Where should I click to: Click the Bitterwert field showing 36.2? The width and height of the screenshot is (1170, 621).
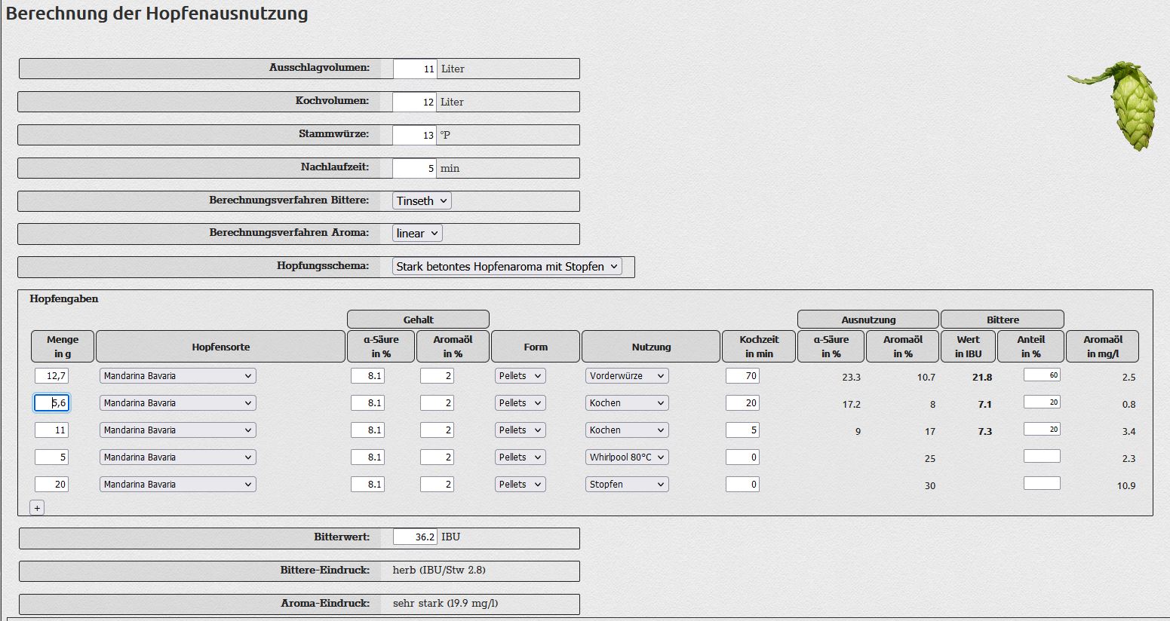pyautogui.click(x=415, y=537)
